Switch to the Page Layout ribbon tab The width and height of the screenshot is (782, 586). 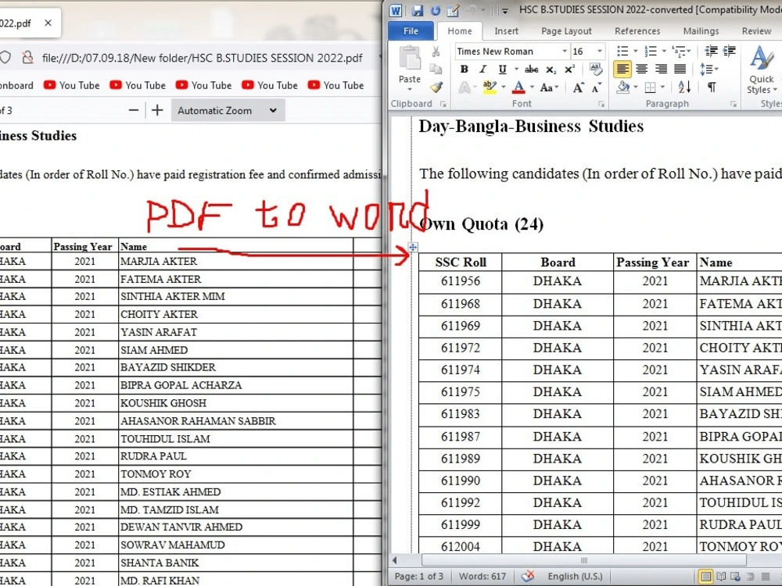pos(566,31)
